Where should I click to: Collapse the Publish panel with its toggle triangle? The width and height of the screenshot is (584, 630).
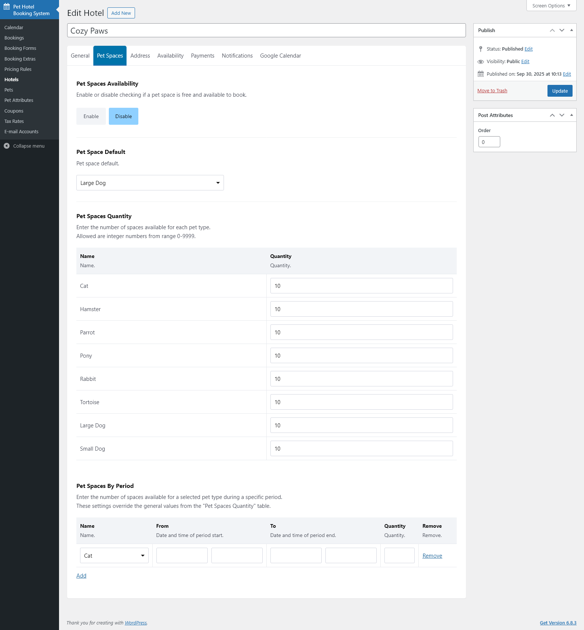571,30
